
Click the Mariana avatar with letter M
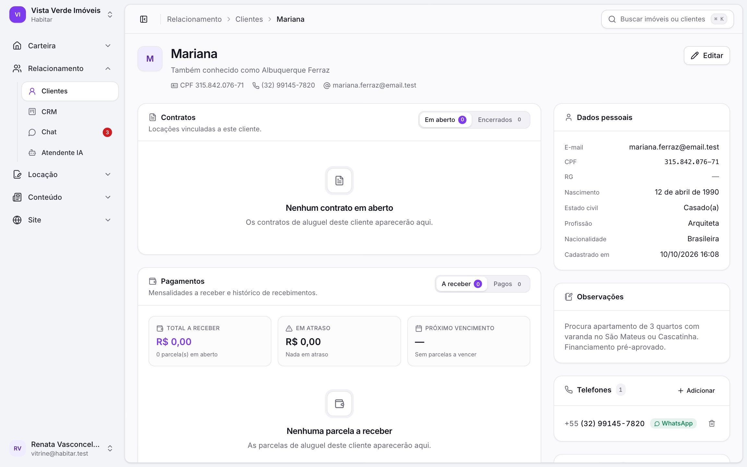pyautogui.click(x=150, y=59)
